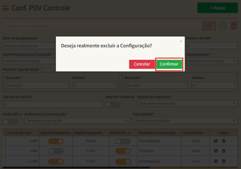
Task: Click delete icon in the 3,000 row
Action: click(x=224, y=151)
